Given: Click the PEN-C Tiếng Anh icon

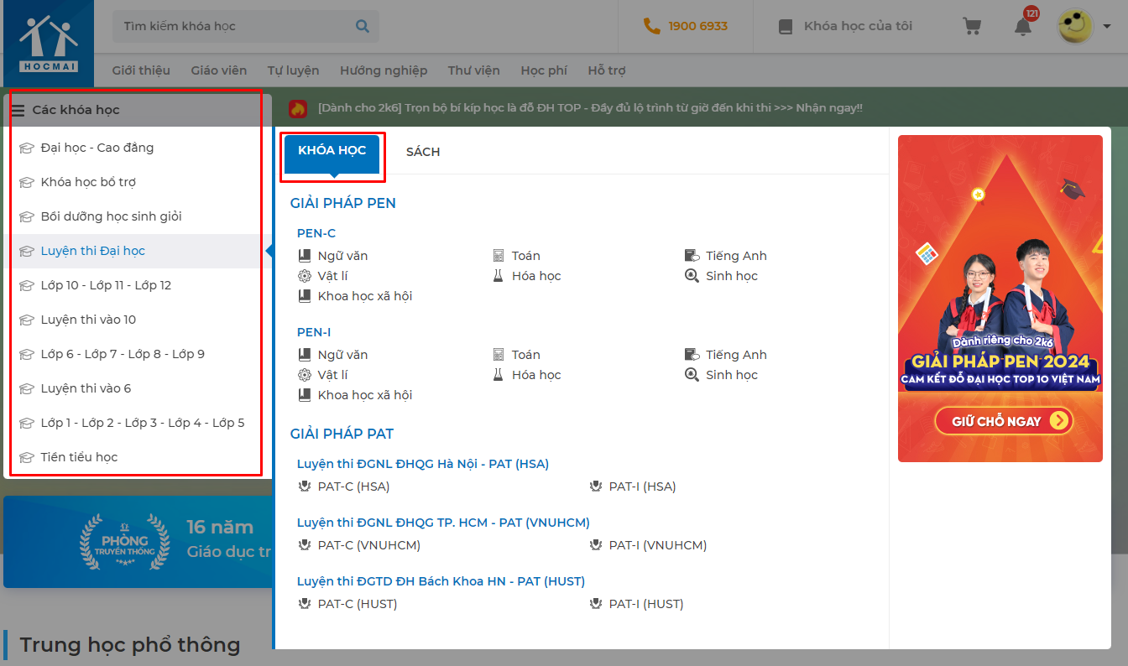Looking at the screenshot, I should pos(692,256).
